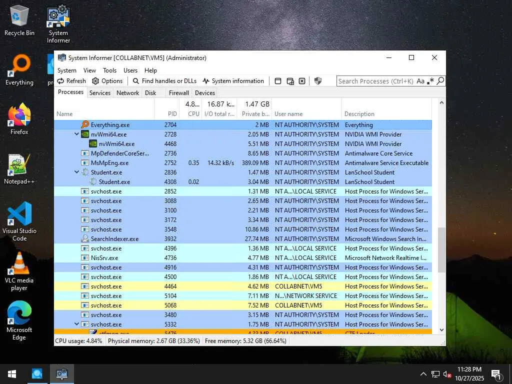512x384 pixels.
Task: Click the NisSrv.exe process icon
Action: 85,257
